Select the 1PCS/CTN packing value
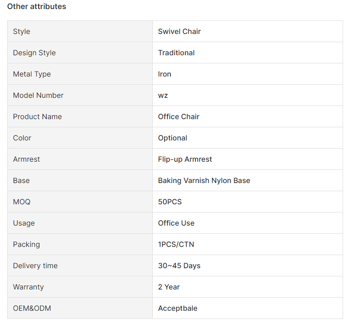Screen dimensions: 349x323 pos(176,245)
